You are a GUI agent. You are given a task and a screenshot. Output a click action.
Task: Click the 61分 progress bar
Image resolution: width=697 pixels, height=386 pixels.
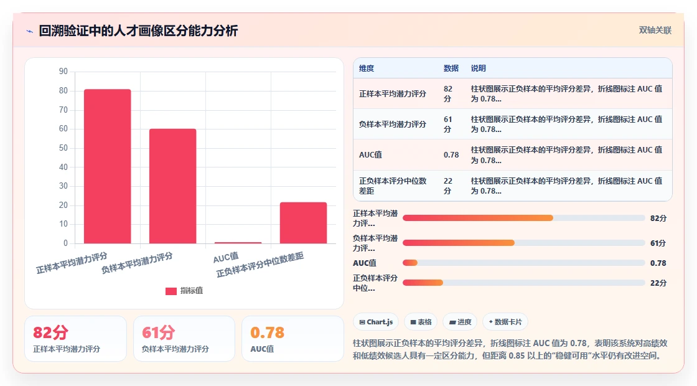tap(523, 243)
